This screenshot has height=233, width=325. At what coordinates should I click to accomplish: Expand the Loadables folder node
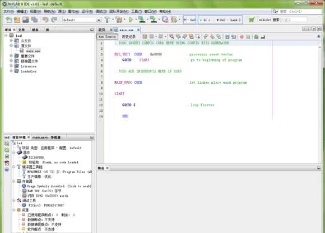11,71
